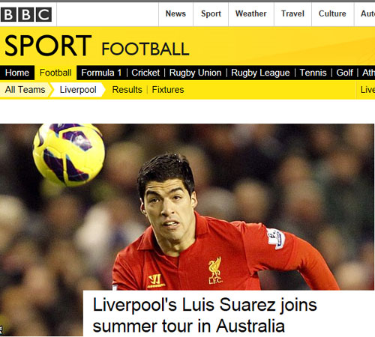Screen dimensions: 375x337
Task: Click the FOOTBALL banner title
Action: coord(145,49)
